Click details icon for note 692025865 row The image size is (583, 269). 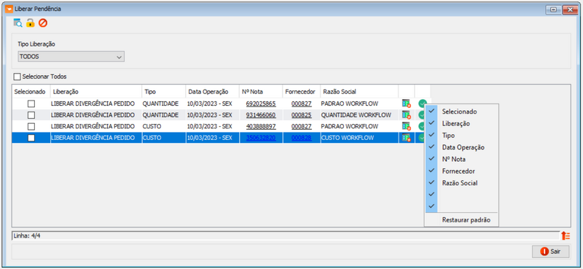[x=407, y=104]
